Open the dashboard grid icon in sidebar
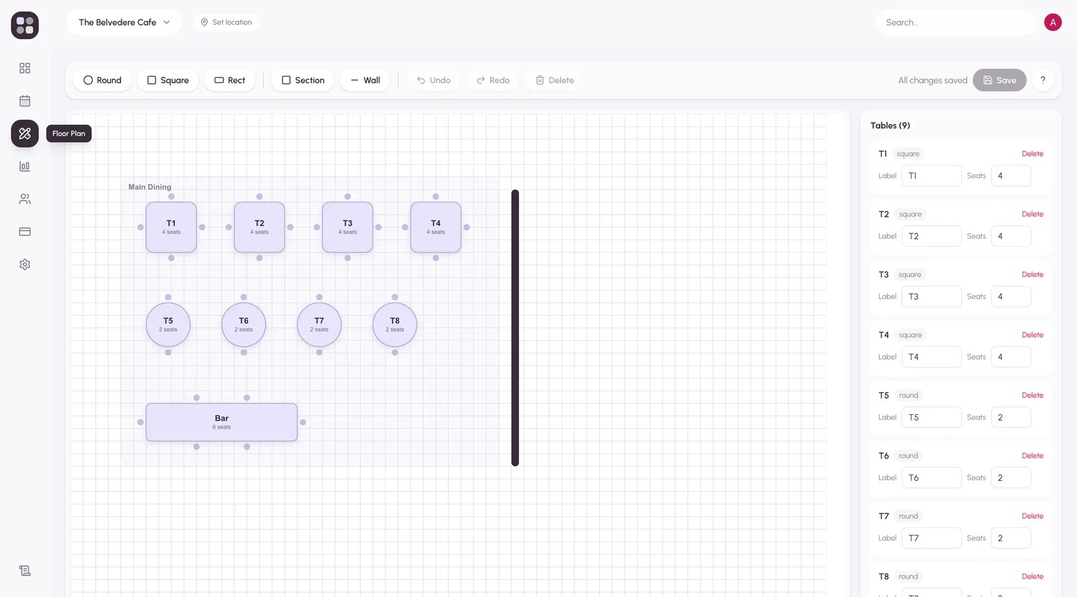The width and height of the screenshot is (1077, 597). (25, 68)
